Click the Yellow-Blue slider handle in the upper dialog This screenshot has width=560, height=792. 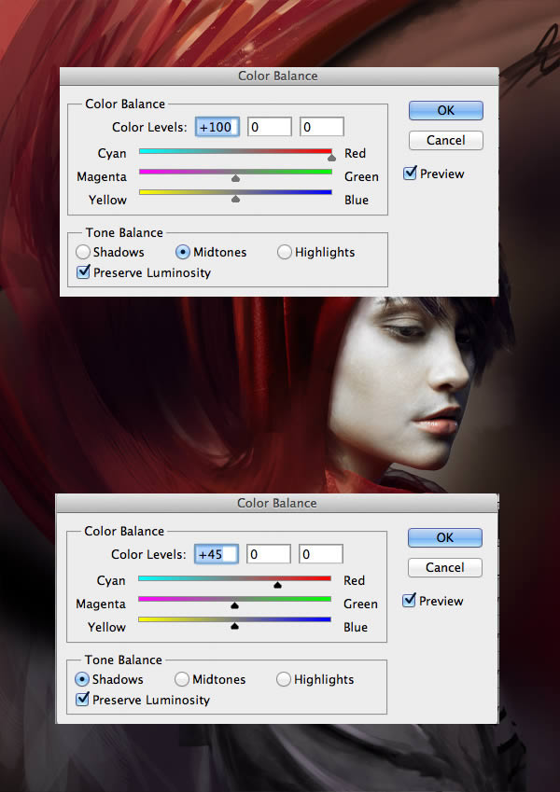coord(235,199)
